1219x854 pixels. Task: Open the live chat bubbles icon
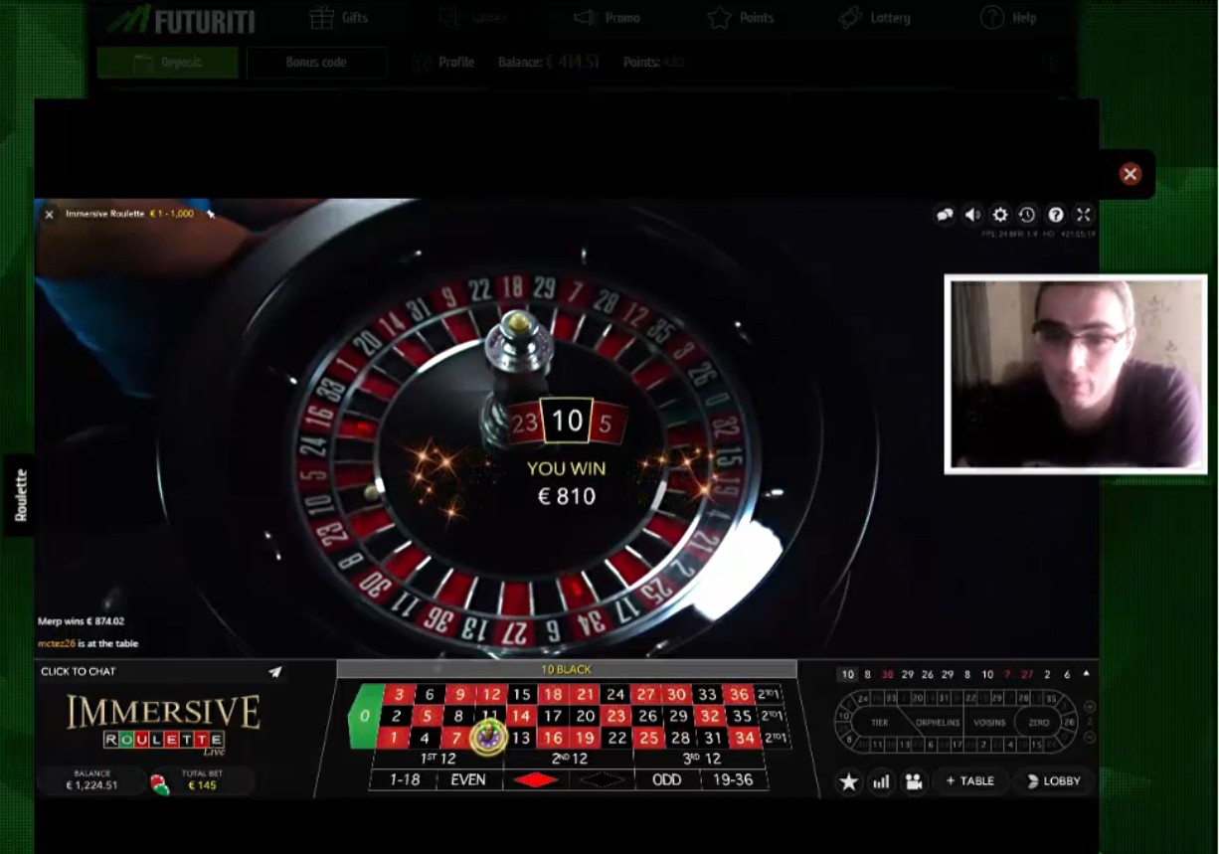click(x=945, y=215)
